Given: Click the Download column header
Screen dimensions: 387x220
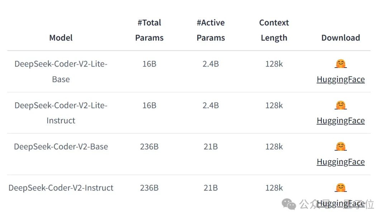Looking at the screenshot, I should (x=341, y=38).
